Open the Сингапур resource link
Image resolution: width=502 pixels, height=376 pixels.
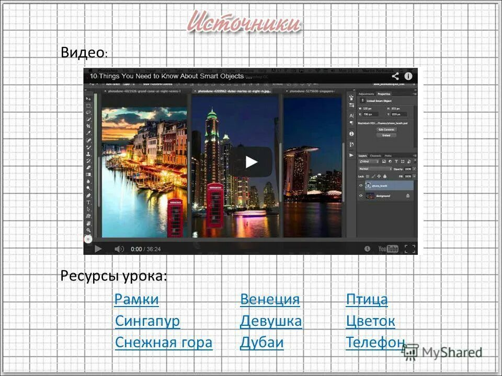pyautogui.click(x=148, y=321)
